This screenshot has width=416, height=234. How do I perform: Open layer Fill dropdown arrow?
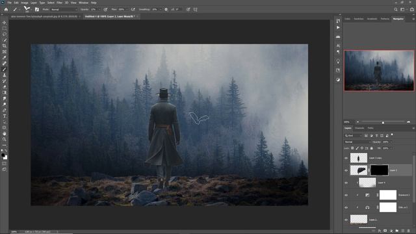coord(391,148)
